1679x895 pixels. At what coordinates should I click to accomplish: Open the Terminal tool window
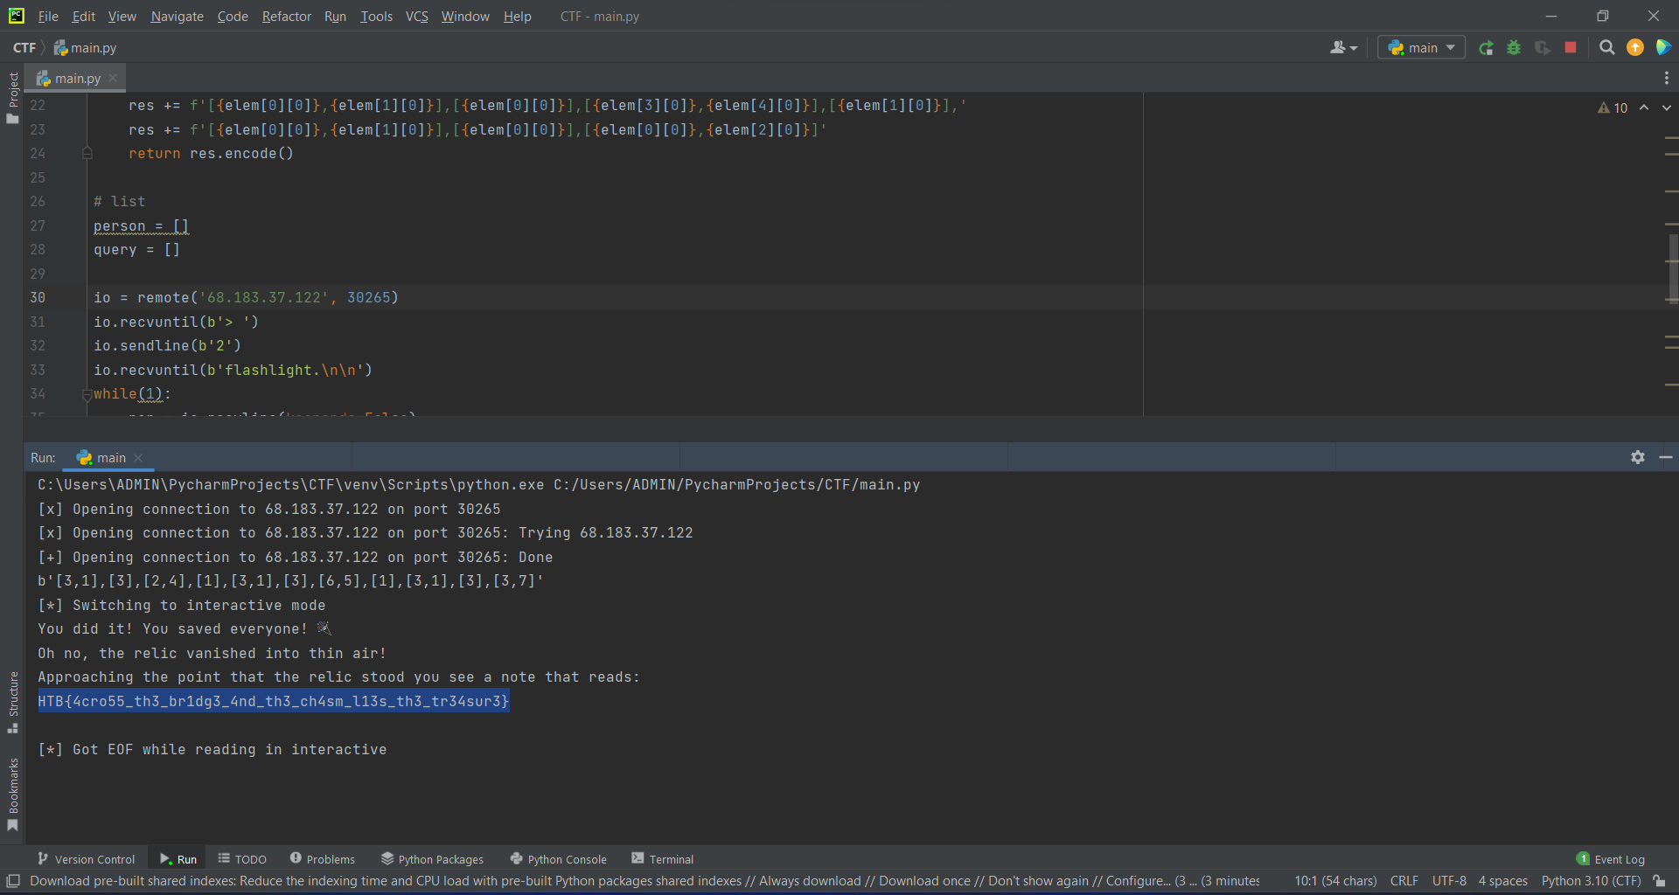pyautogui.click(x=662, y=858)
